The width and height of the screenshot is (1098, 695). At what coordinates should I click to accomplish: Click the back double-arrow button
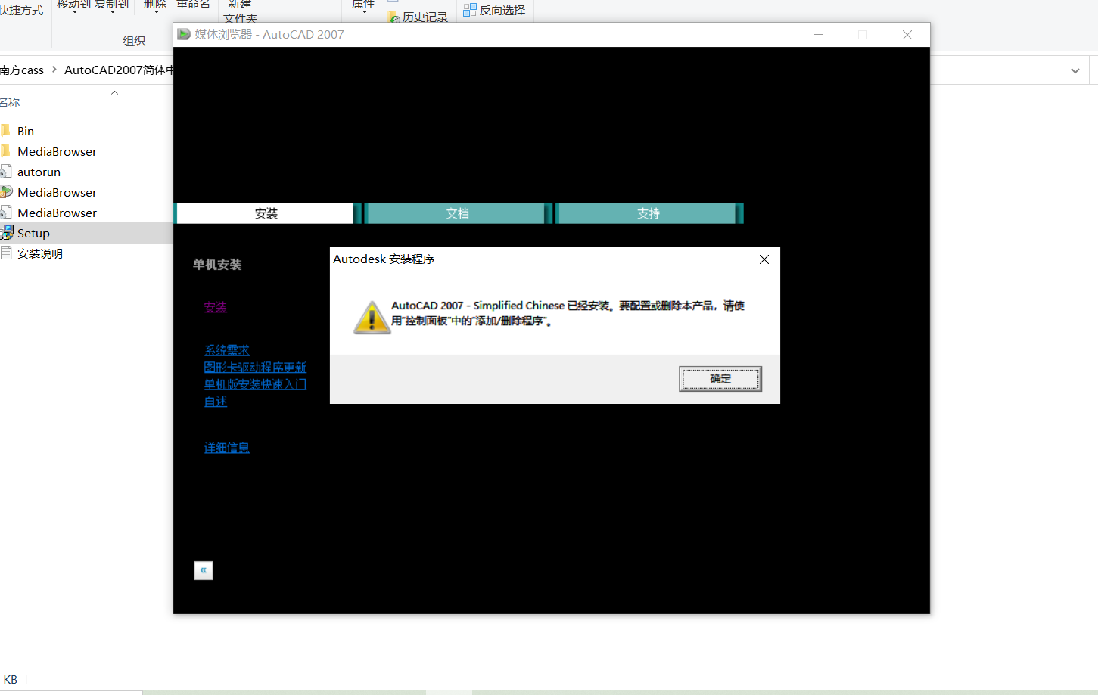pyautogui.click(x=204, y=570)
